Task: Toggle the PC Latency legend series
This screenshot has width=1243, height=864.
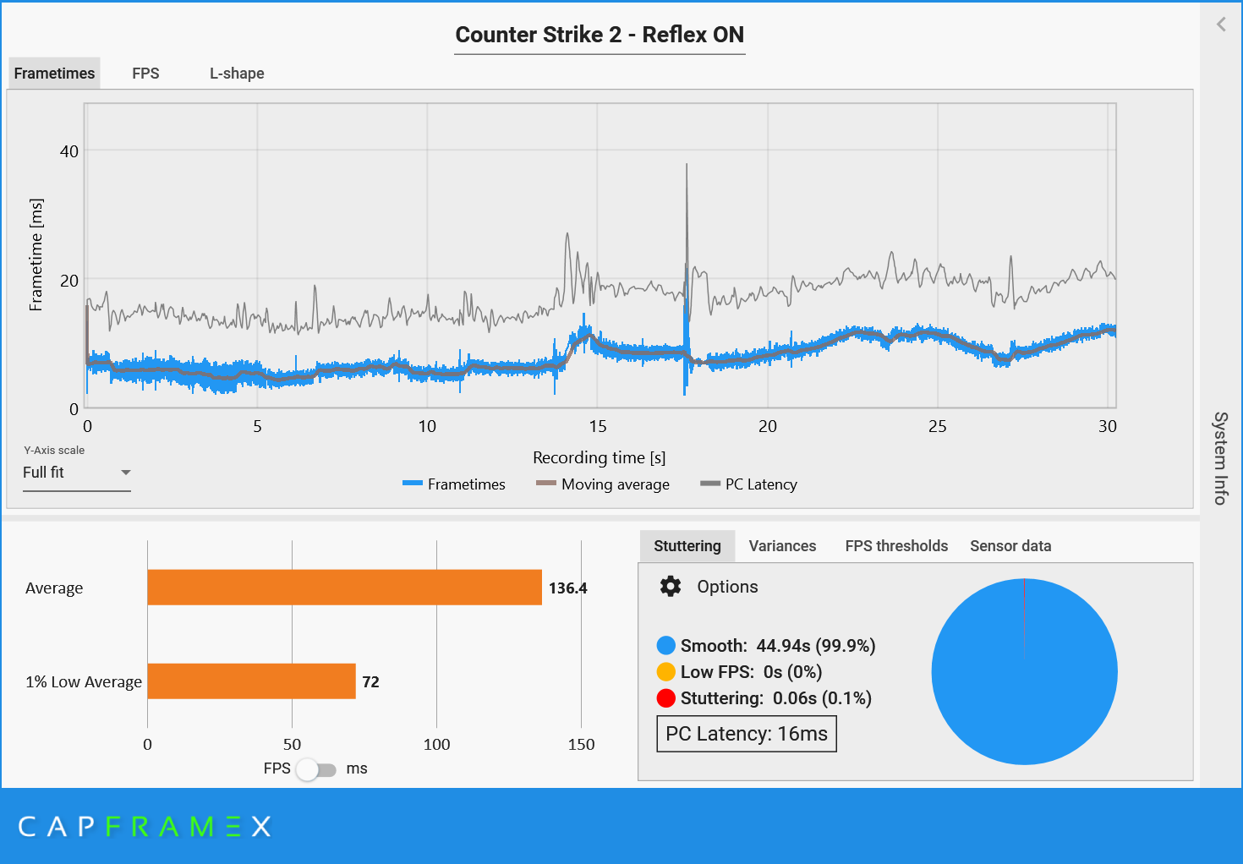Action: (x=749, y=484)
